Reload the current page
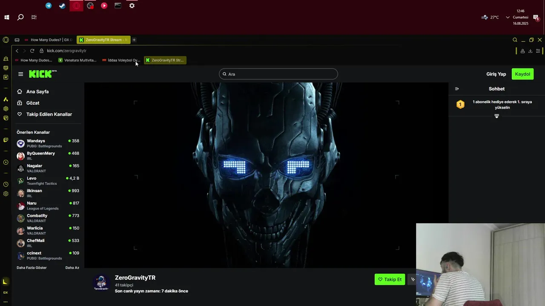This screenshot has width=545, height=306. pyautogui.click(x=32, y=51)
